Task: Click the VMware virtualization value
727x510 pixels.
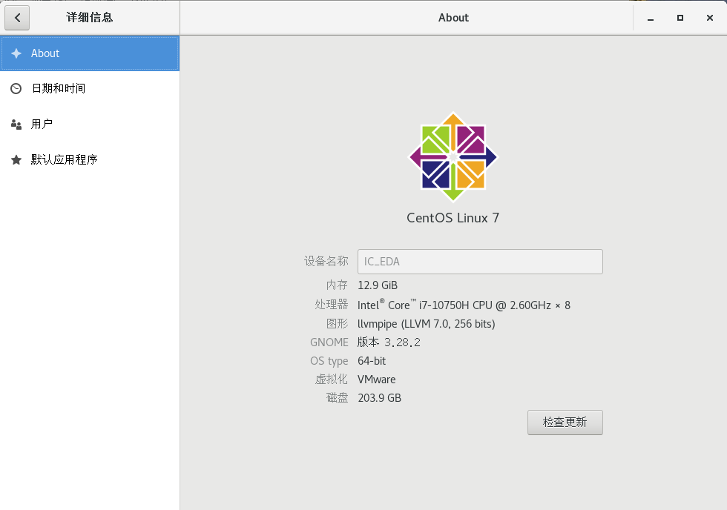Action: [x=377, y=379]
